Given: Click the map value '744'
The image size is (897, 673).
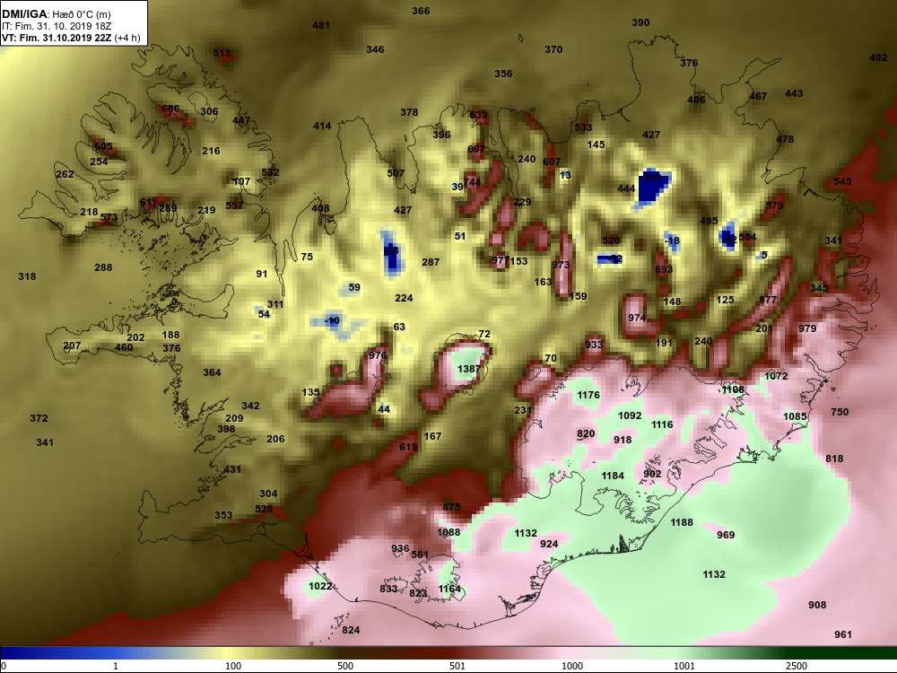Looking at the screenshot, I should tap(473, 182).
